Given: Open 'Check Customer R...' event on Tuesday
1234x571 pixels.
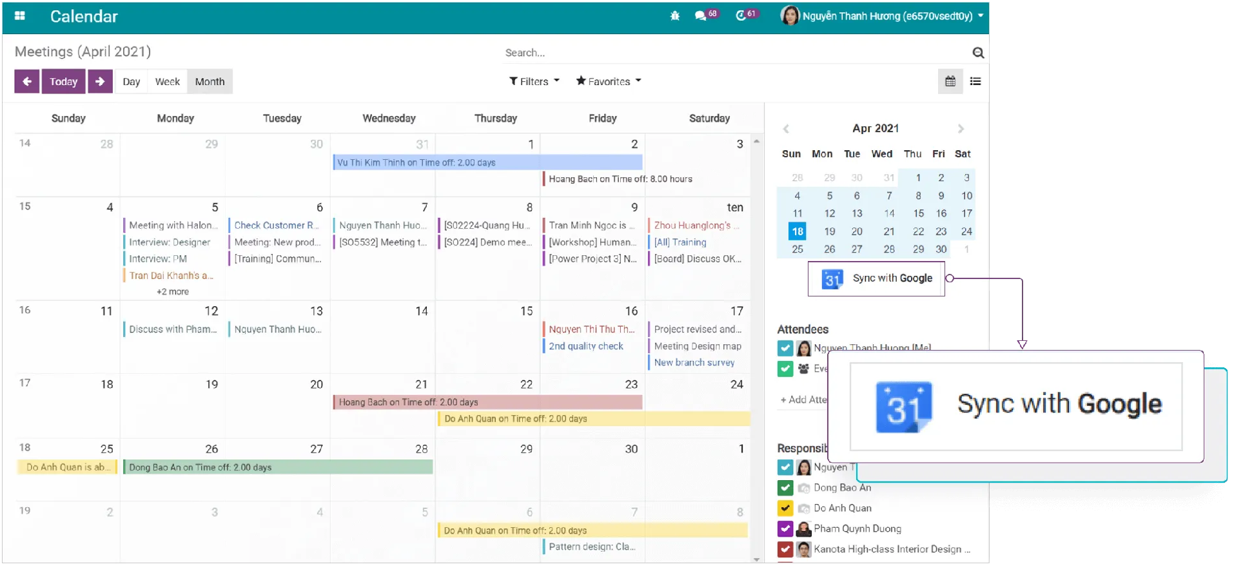Looking at the screenshot, I should (277, 226).
